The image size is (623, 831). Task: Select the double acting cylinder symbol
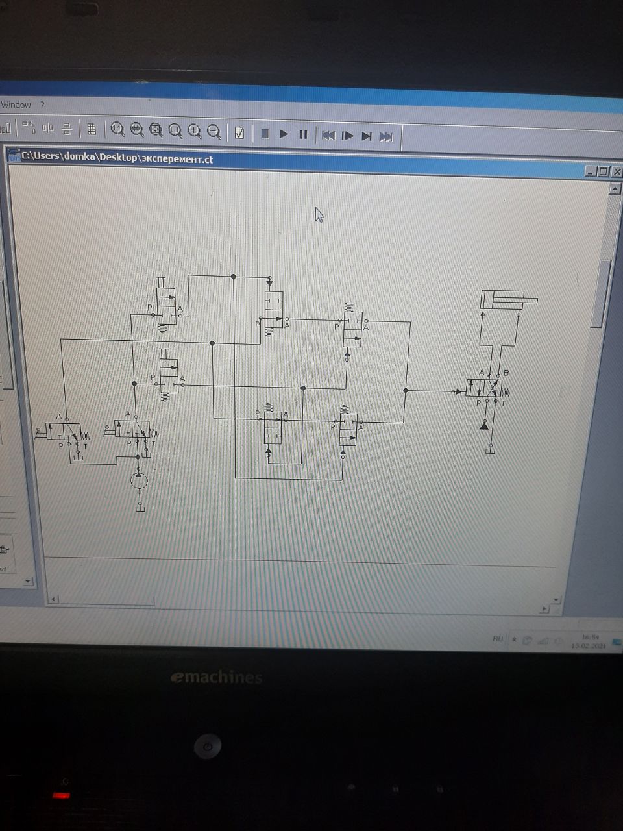click(x=509, y=300)
